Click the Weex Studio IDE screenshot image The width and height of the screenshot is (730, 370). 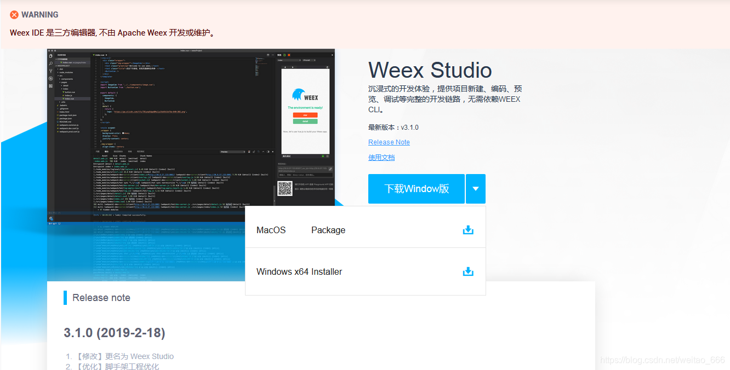(191, 137)
